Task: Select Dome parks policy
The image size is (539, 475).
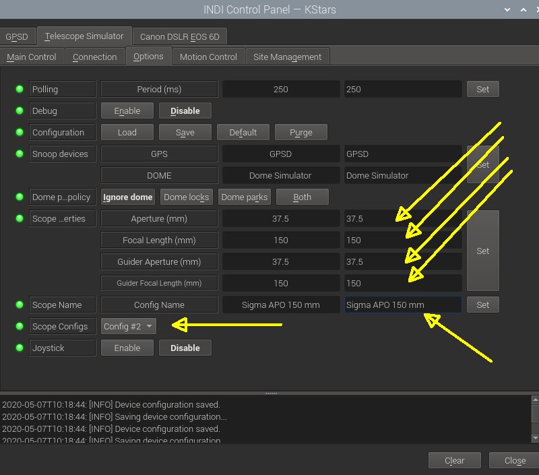Action: 245,197
